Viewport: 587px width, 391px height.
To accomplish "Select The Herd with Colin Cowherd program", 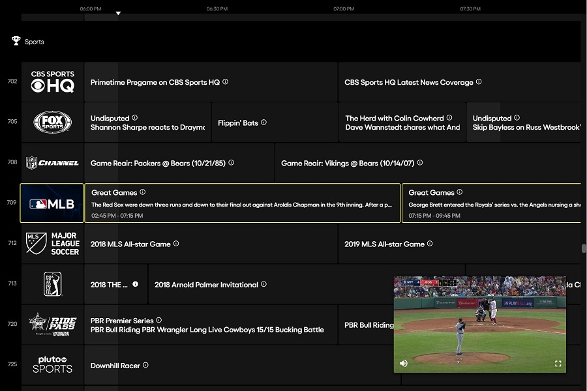I will tap(402, 122).
